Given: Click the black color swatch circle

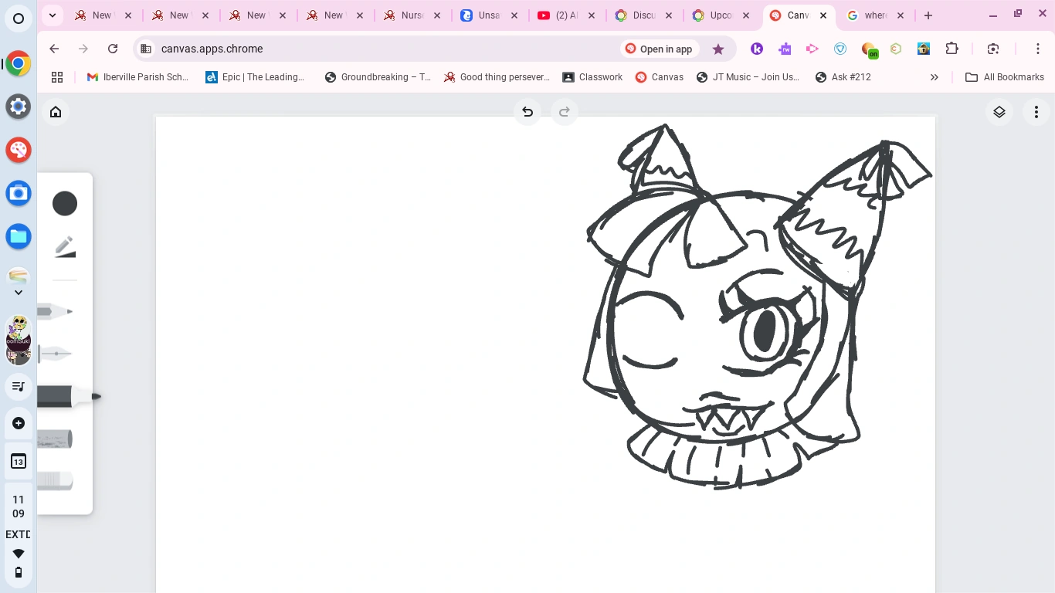Looking at the screenshot, I should (x=65, y=203).
